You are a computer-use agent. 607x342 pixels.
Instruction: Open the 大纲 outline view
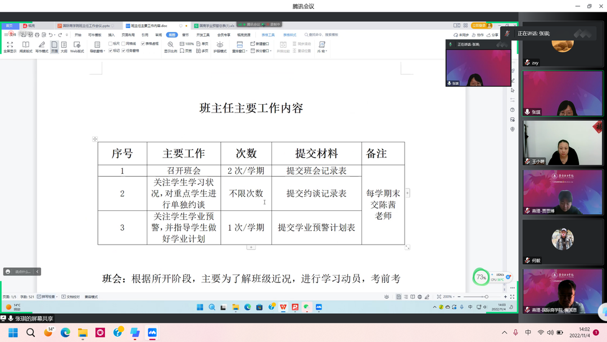coord(64,44)
